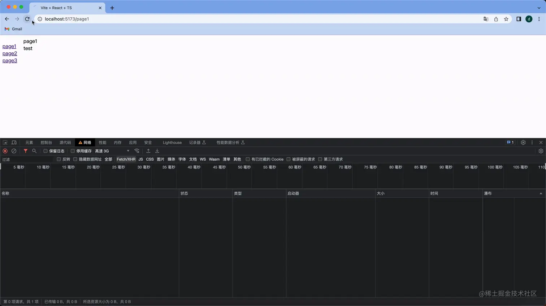Open the profile avatar 'd'

[x=529, y=19]
